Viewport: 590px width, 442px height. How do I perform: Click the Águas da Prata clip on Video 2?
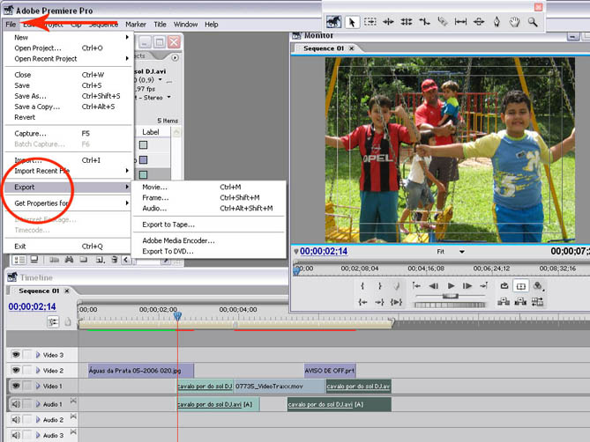tap(140, 371)
